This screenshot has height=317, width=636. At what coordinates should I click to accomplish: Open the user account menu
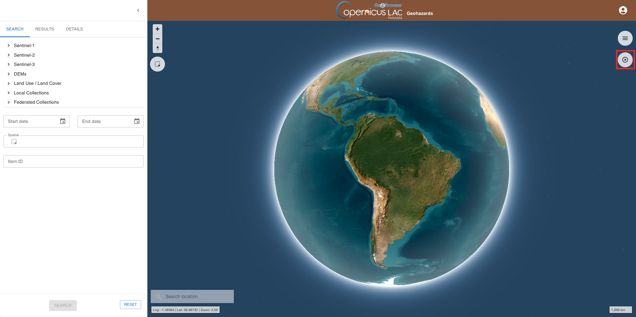(623, 11)
